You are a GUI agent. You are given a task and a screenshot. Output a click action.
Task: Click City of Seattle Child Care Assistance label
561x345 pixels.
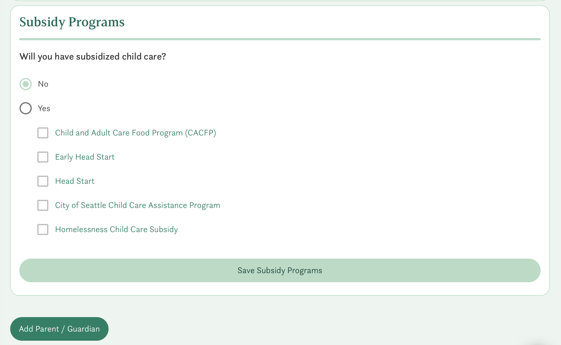pos(138,205)
